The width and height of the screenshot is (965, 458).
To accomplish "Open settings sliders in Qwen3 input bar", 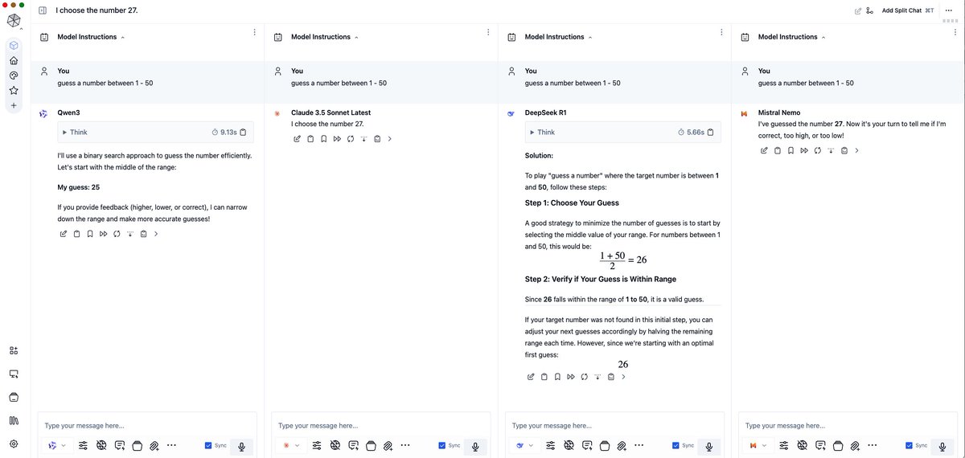I will tap(83, 445).
